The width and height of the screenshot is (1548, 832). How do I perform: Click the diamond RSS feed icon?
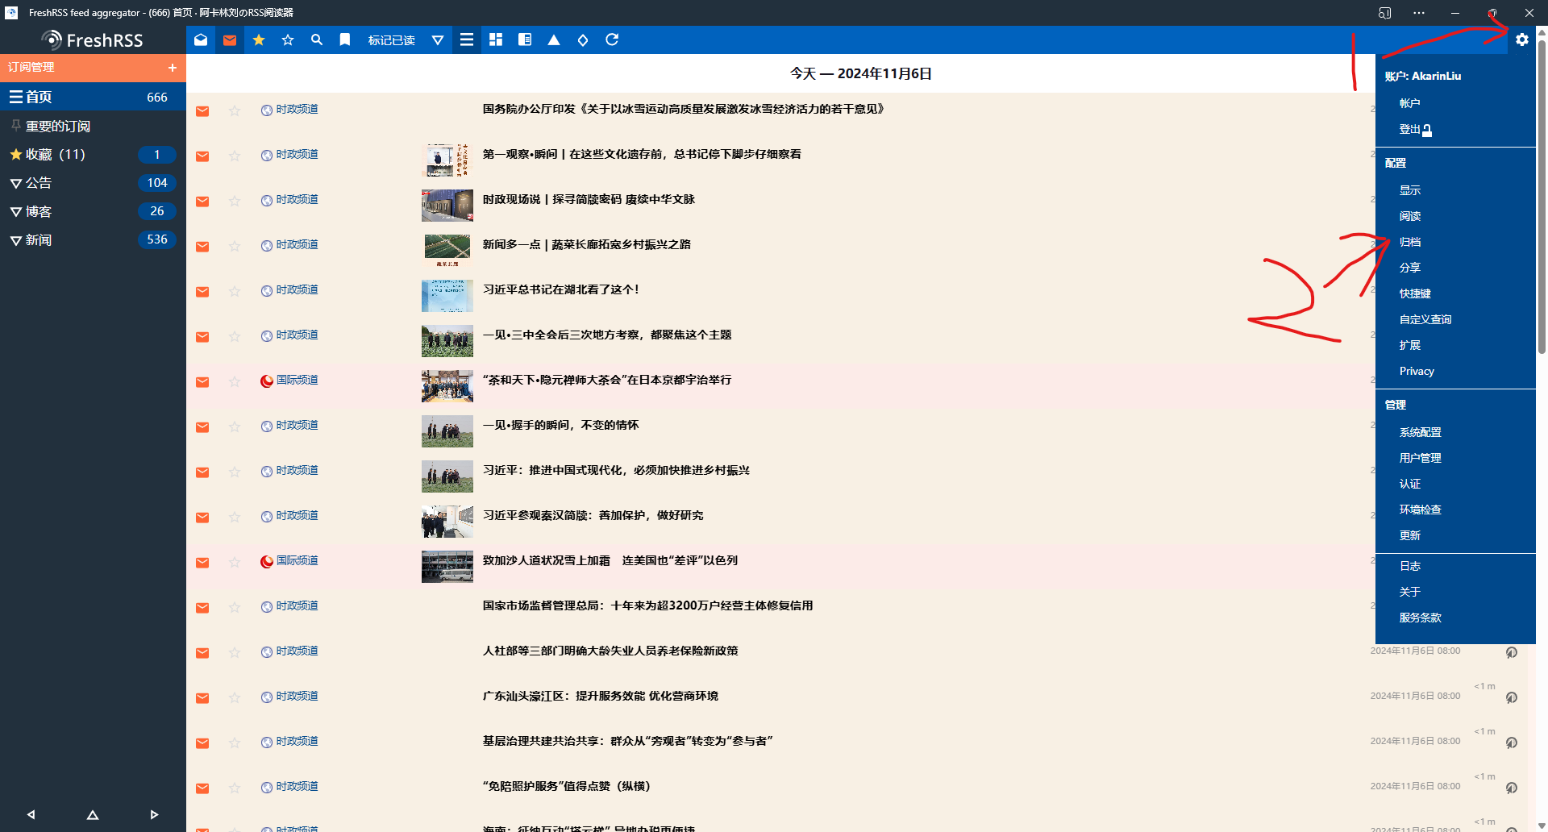(x=583, y=40)
